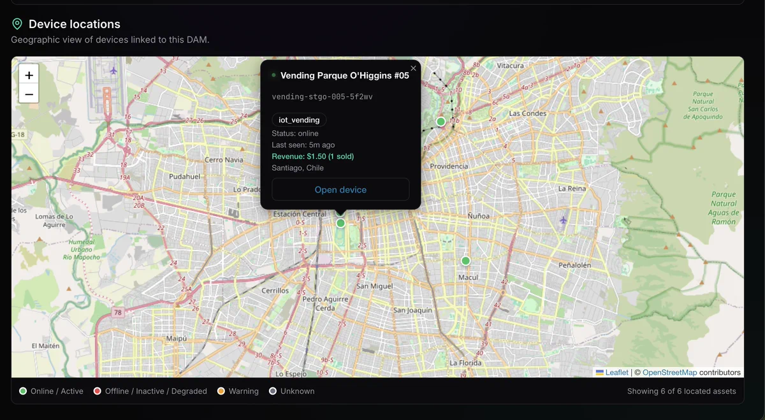This screenshot has height=420, width=765.
Task: Click the Offline / Inactive / Degraded legend dot
Action: [x=98, y=391]
